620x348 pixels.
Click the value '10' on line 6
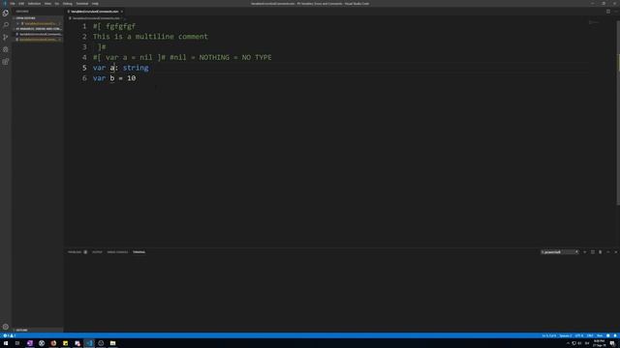pos(132,78)
